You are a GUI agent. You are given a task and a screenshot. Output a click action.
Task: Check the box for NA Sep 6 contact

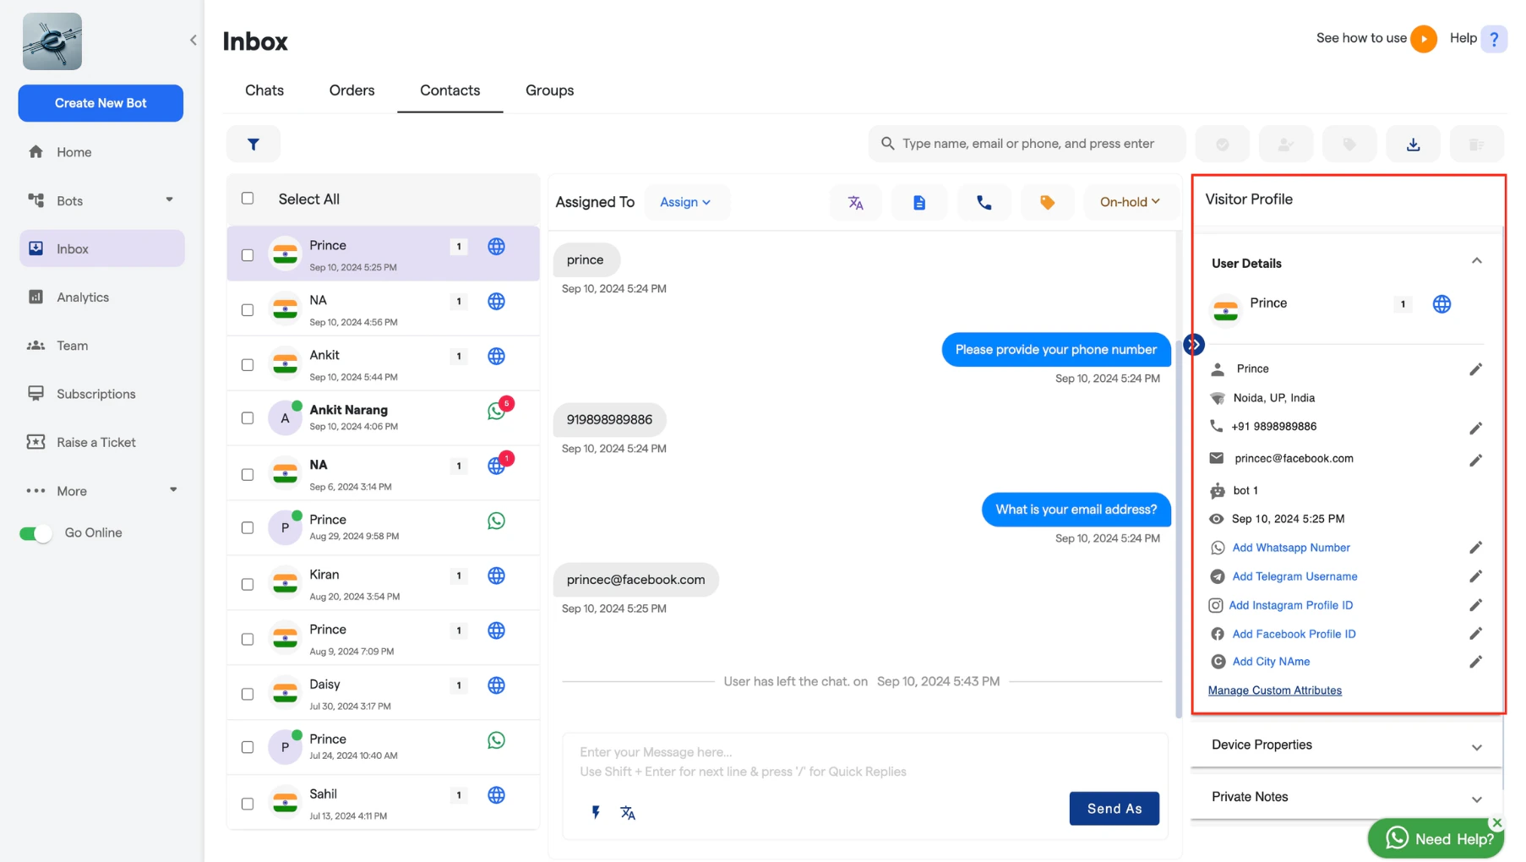tap(248, 475)
